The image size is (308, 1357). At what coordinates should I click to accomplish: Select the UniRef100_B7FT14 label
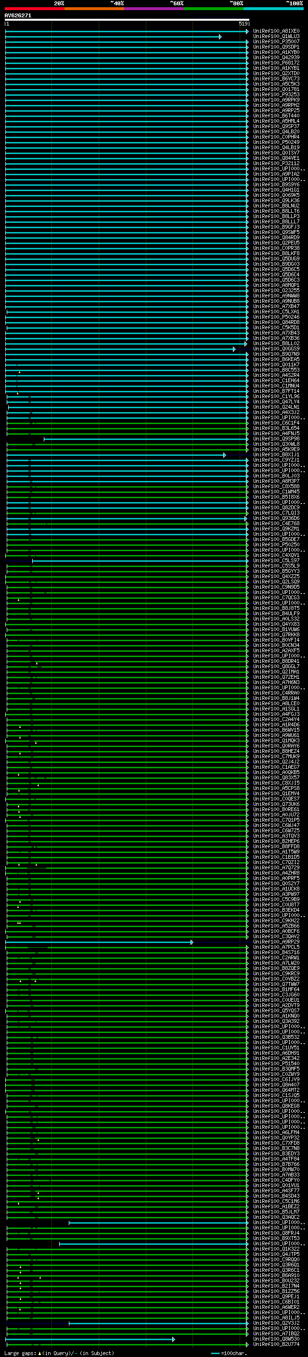tap(276, 391)
